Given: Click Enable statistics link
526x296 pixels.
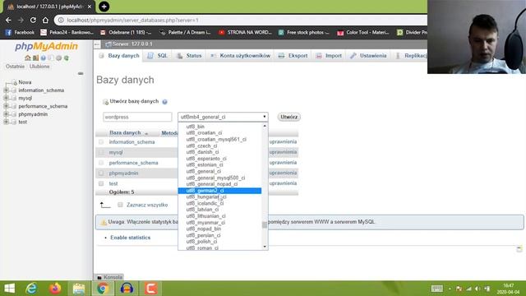Looking at the screenshot, I should 131,238.
